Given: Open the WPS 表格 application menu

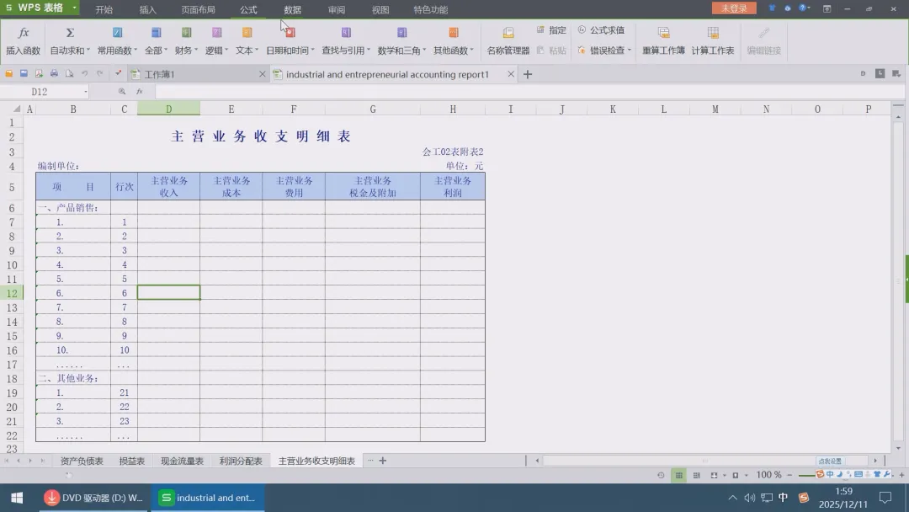Looking at the screenshot, I should click(x=40, y=8).
